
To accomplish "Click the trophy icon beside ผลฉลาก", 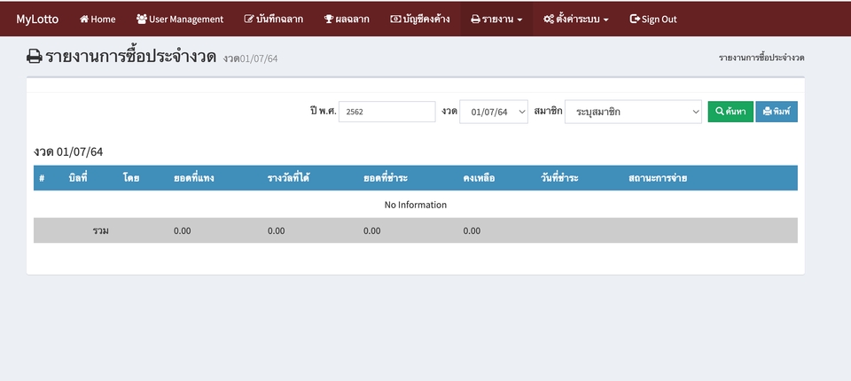I will point(328,19).
